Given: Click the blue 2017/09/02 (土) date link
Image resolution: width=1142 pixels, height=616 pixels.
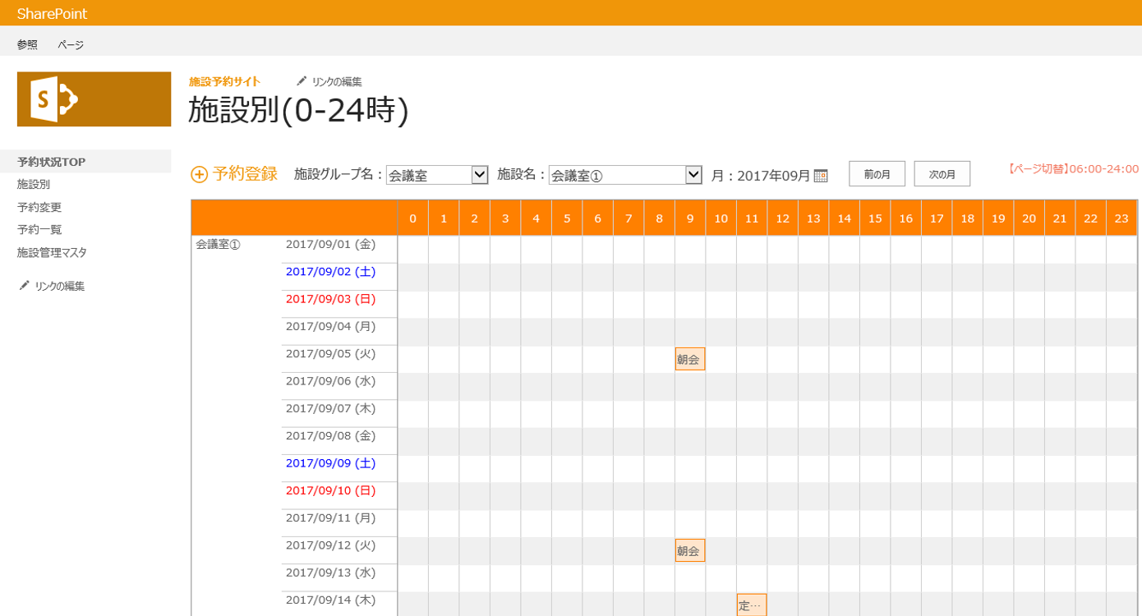Looking at the screenshot, I should pos(330,271).
